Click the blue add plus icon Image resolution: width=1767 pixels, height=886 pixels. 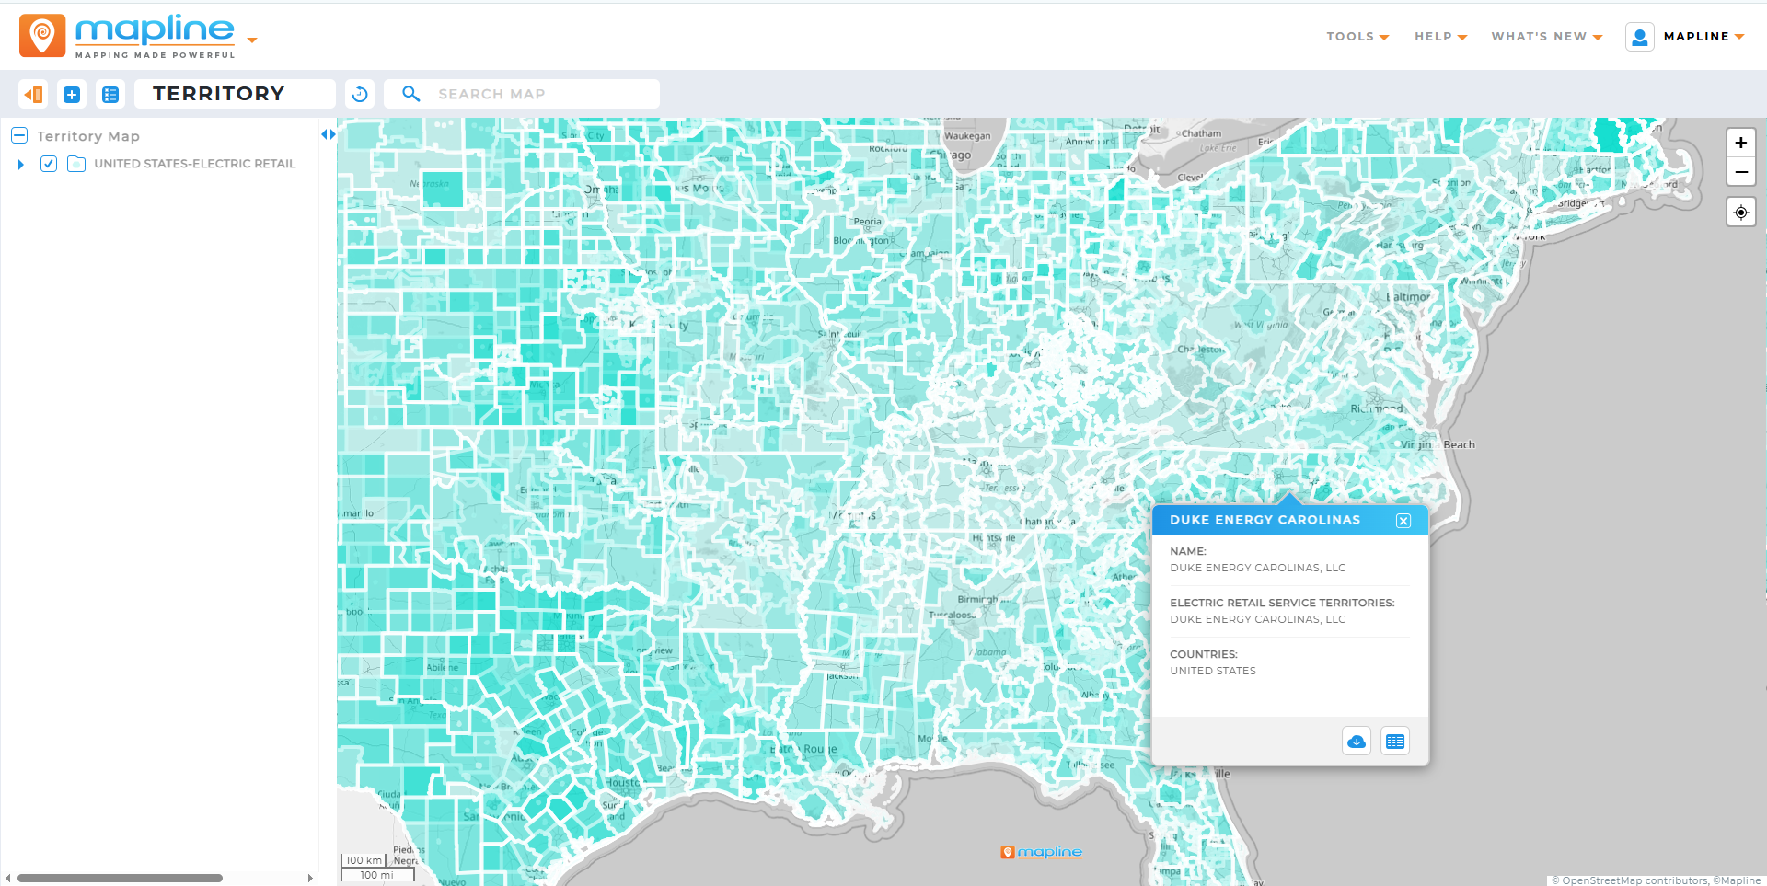[x=72, y=94]
